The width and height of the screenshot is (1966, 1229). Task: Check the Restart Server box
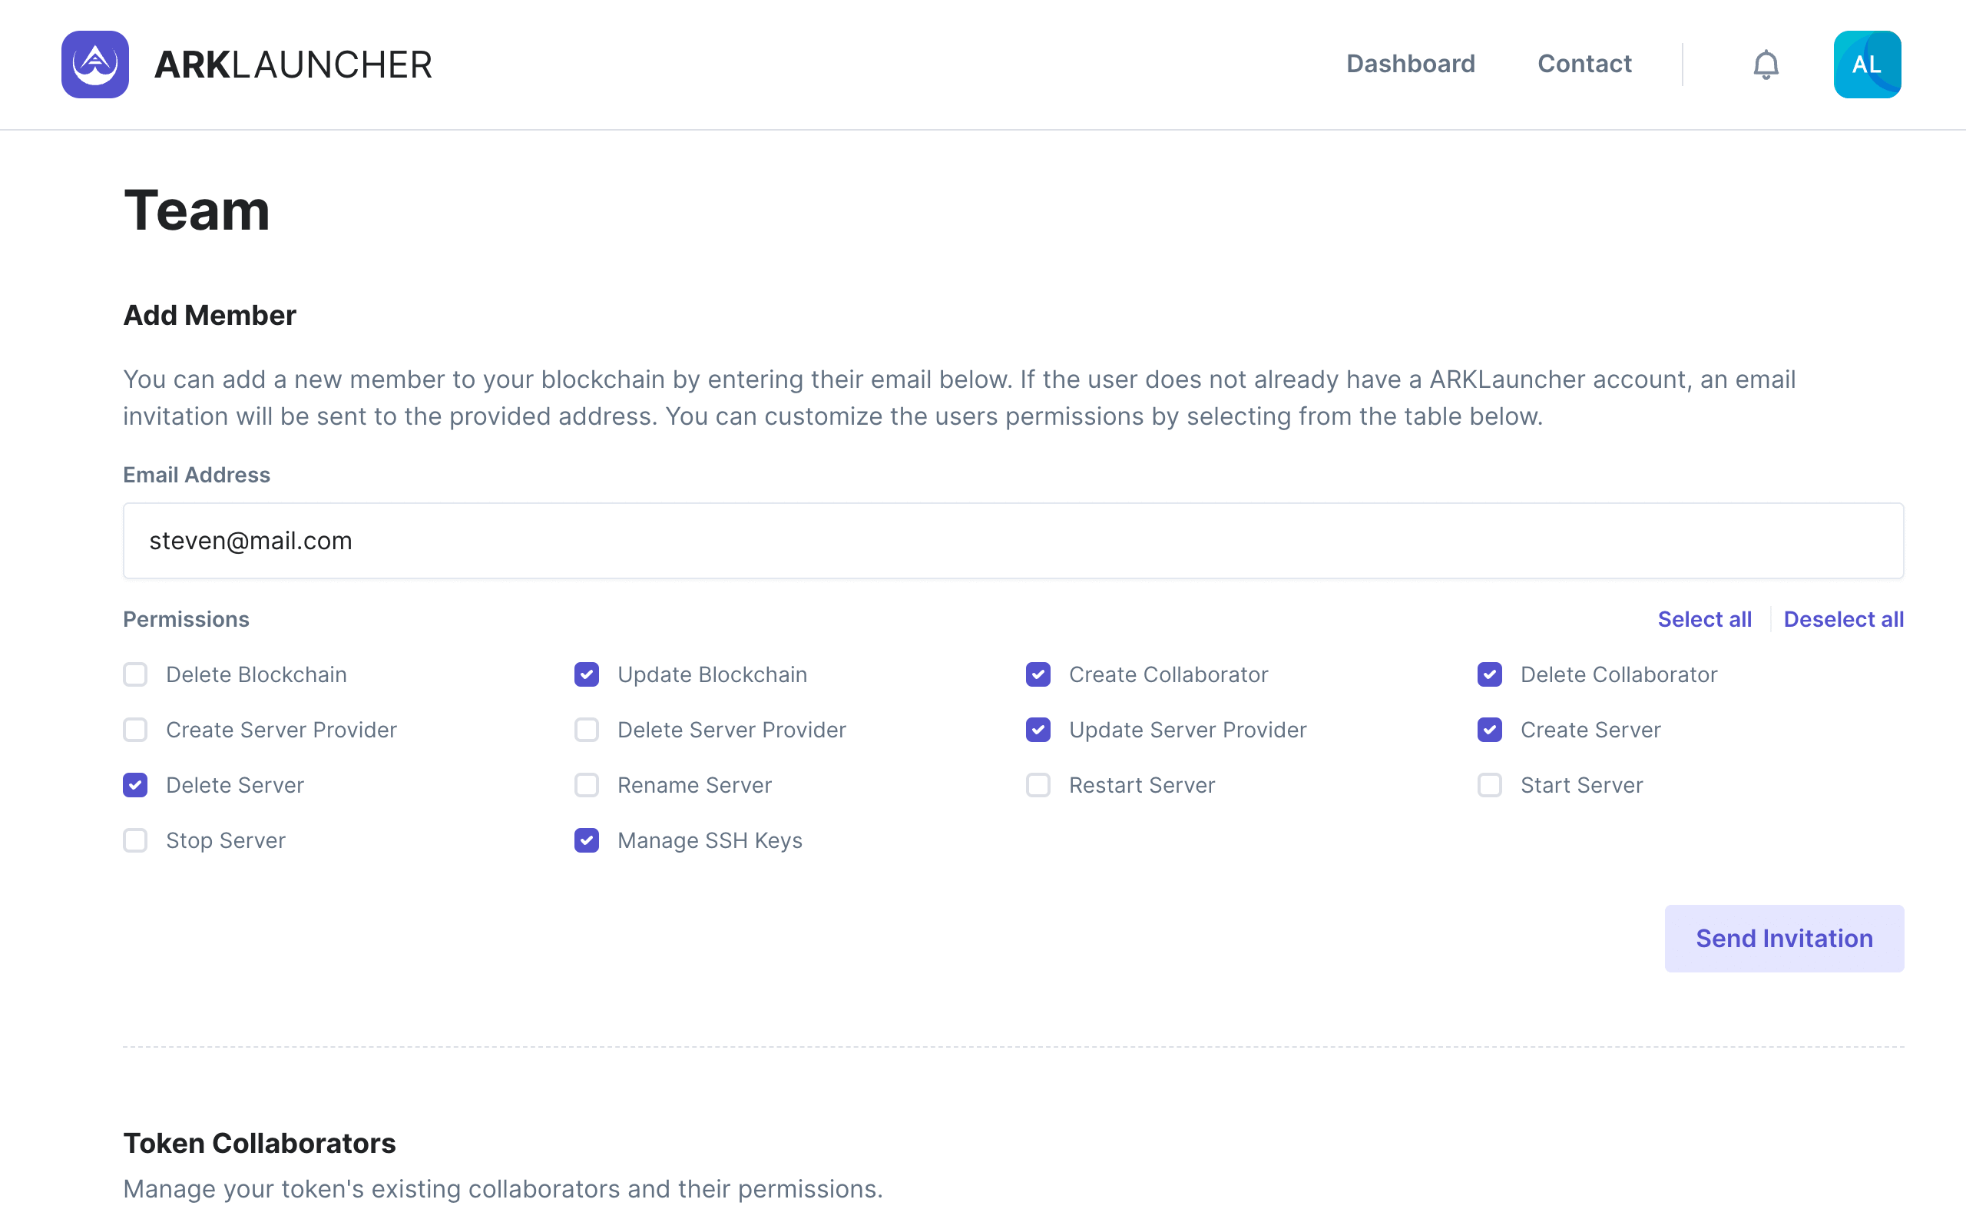1038,785
